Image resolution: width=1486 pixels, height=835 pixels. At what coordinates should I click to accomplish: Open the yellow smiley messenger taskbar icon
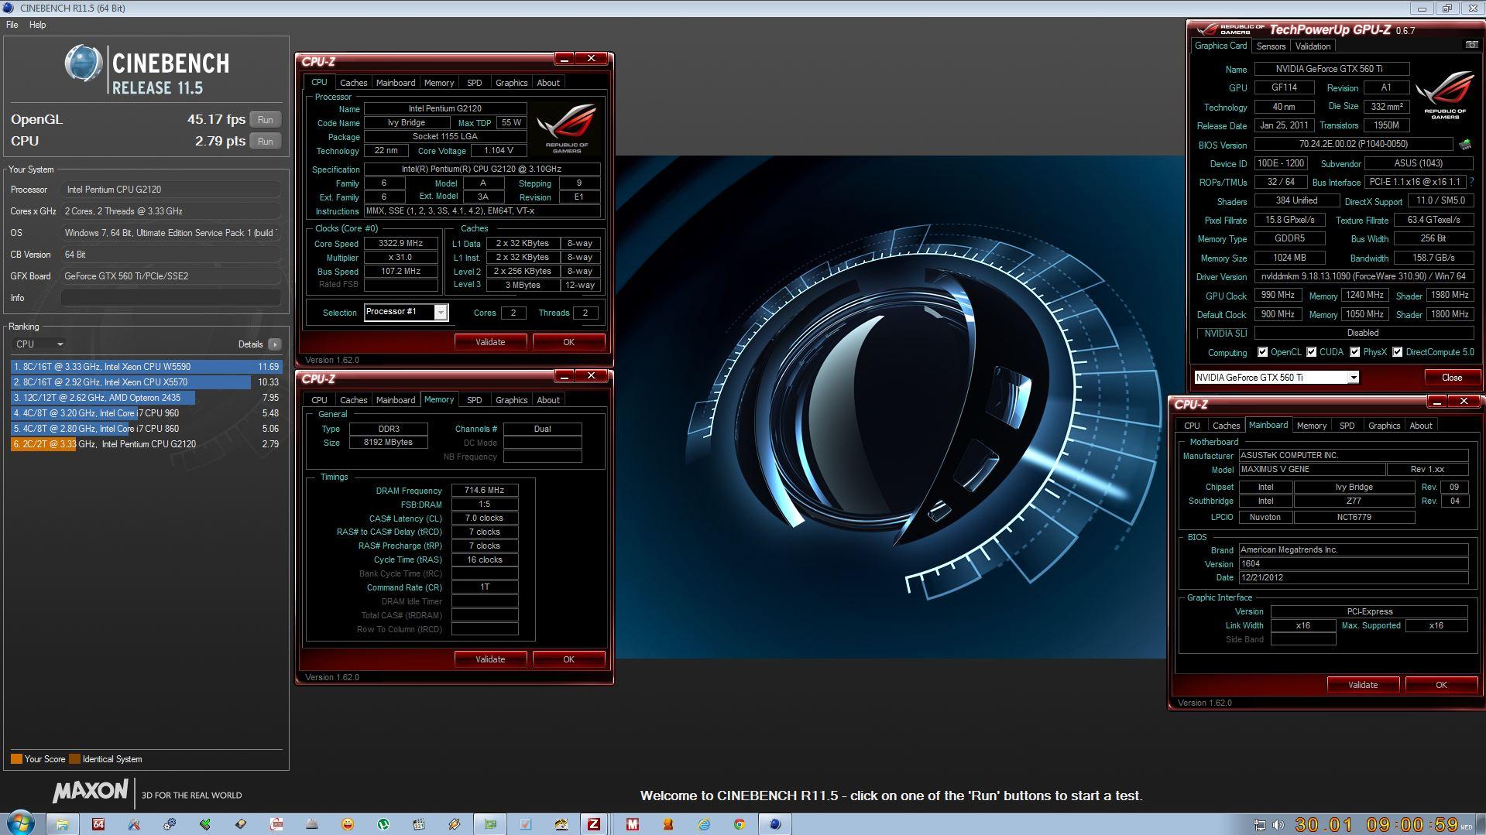point(348,824)
